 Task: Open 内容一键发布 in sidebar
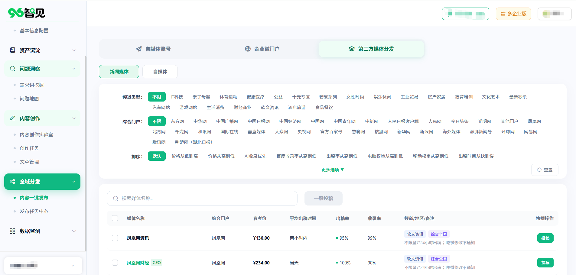34,198
